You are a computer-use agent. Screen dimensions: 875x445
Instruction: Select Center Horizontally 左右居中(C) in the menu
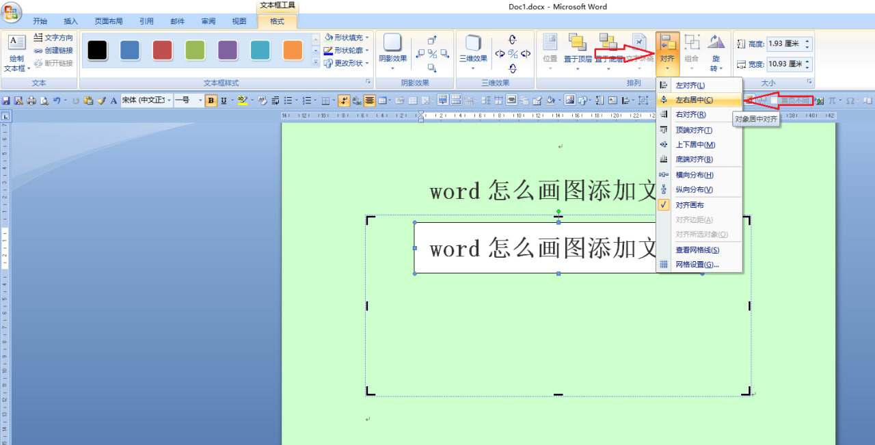point(694,100)
